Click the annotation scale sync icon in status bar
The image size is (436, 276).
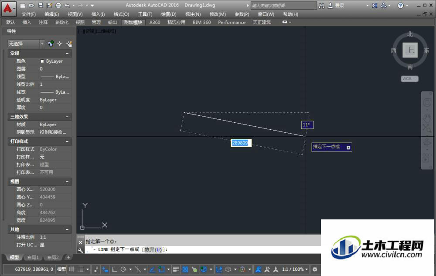[267, 269]
